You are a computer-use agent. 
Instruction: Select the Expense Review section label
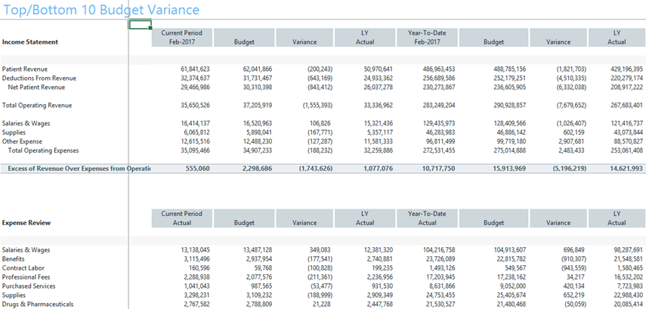[26, 224]
